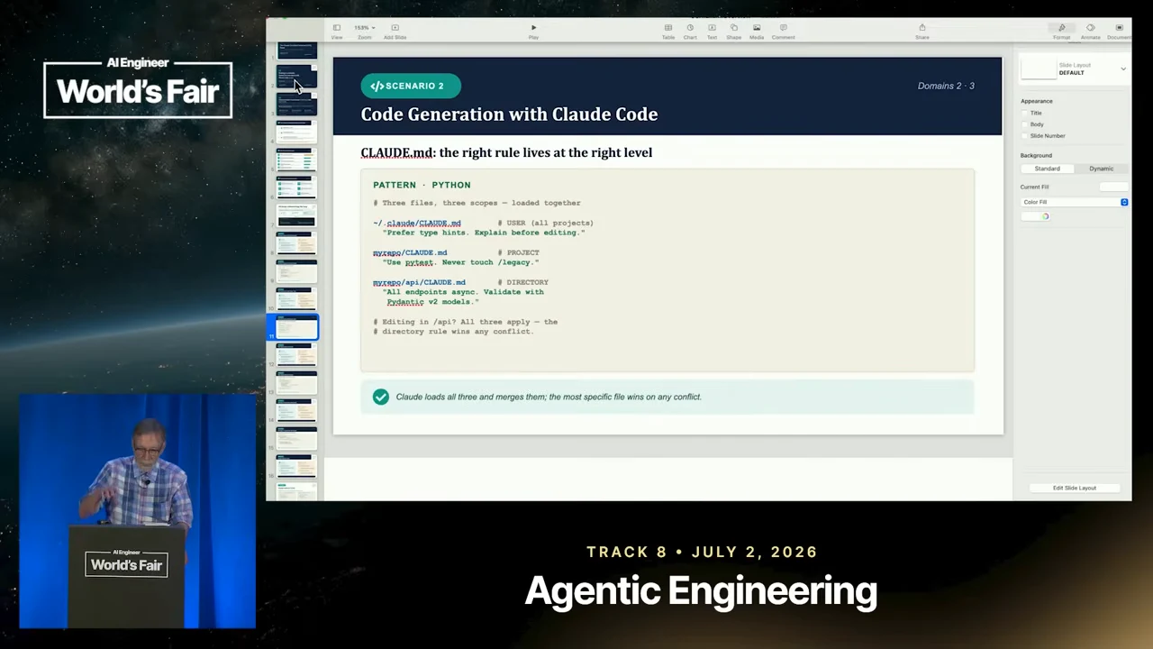1153x649 pixels.
Task: Select slide 6 thumbnail in navigator
Action: tap(296, 188)
